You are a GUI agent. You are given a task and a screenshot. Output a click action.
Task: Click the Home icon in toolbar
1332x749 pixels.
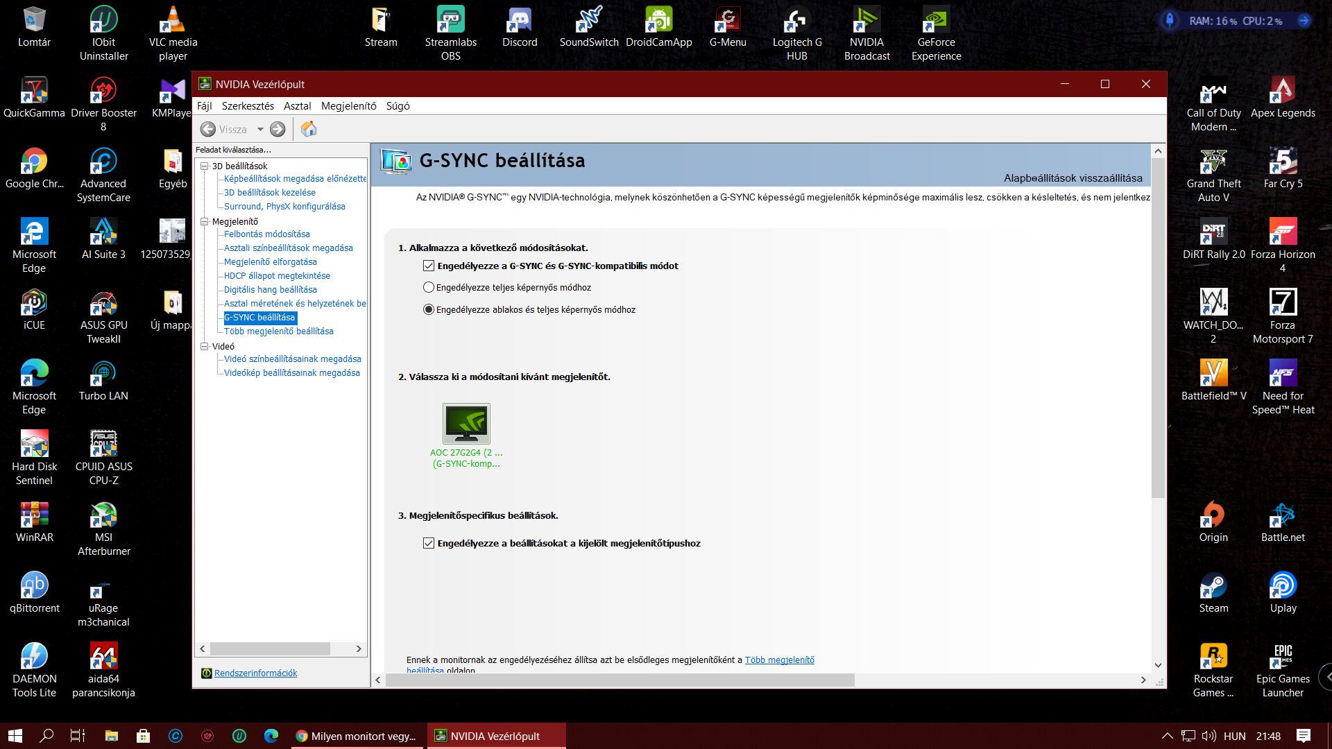(x=309, y=129)
